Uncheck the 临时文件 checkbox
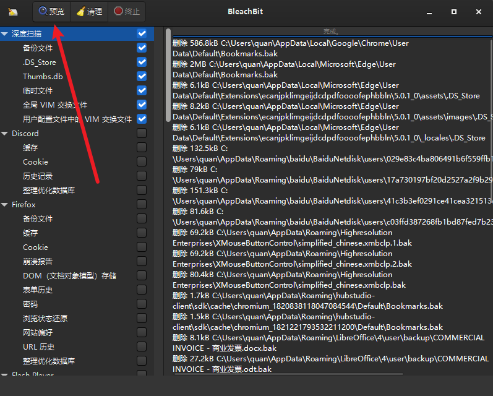Viewport: 493px width, 396px height. (142, 90)
